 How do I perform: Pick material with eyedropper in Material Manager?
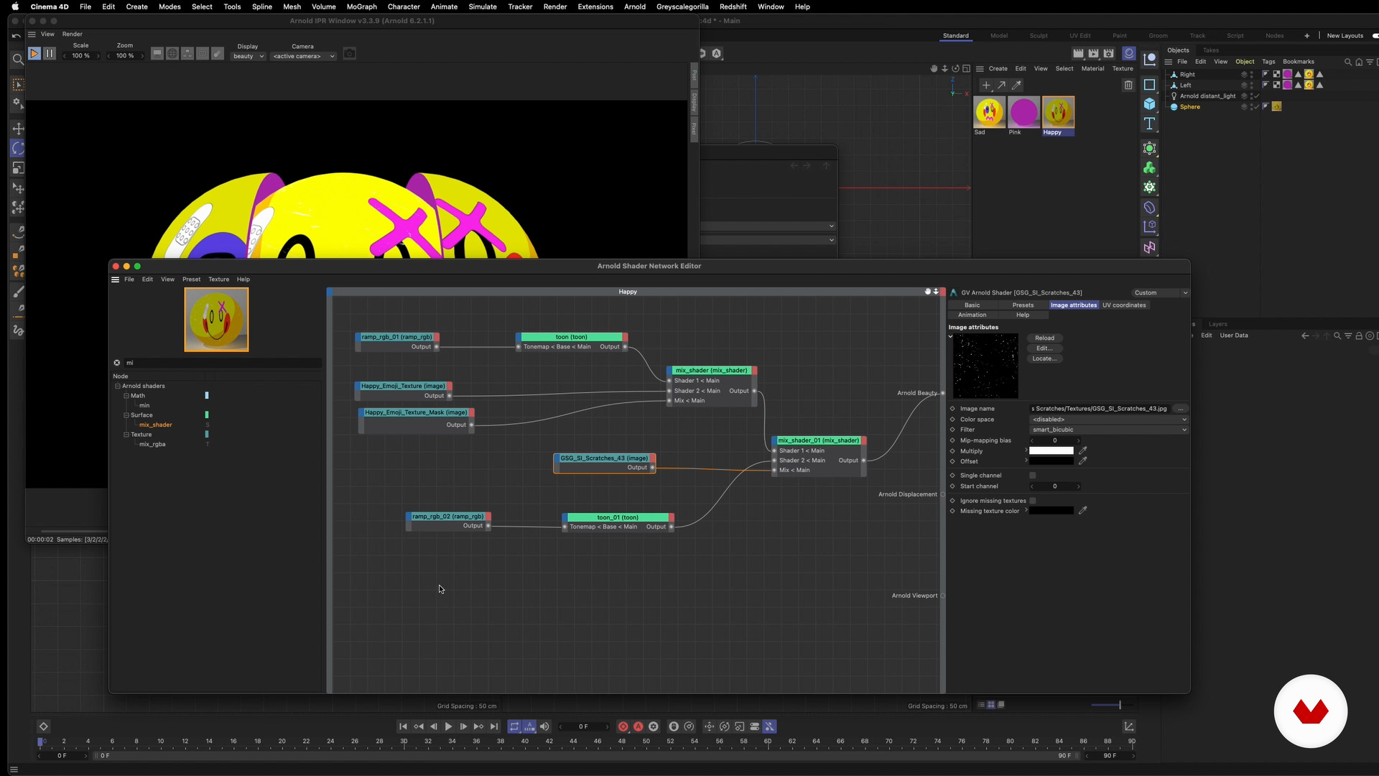tap(1017, 86)
